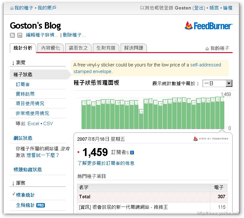This screenshot has height=218, width=244.
Task: Open the 一日 time range dropdown
Action: 217,83
